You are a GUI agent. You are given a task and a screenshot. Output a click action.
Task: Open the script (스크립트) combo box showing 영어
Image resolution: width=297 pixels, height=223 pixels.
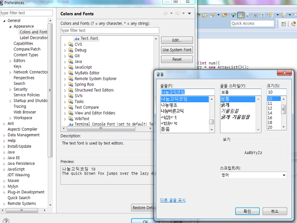pyautogui.click(x=253, y=175)
